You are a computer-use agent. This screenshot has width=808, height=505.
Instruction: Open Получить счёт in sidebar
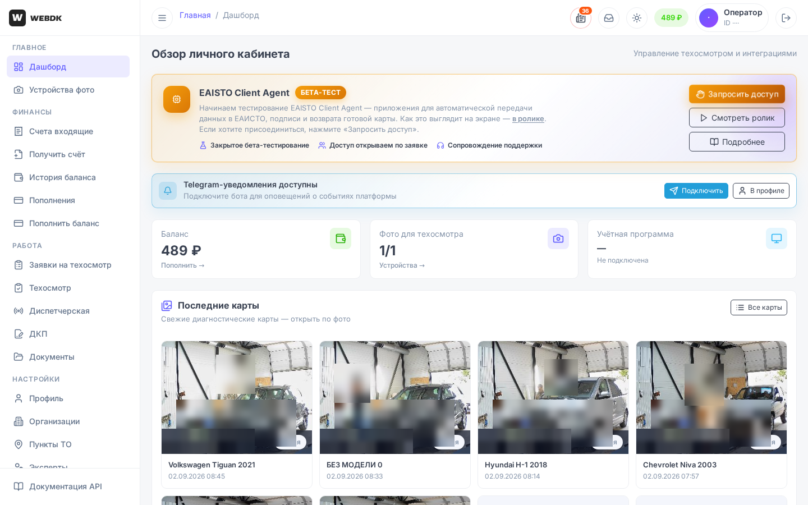pyautogui.click(x=68, y=154)
